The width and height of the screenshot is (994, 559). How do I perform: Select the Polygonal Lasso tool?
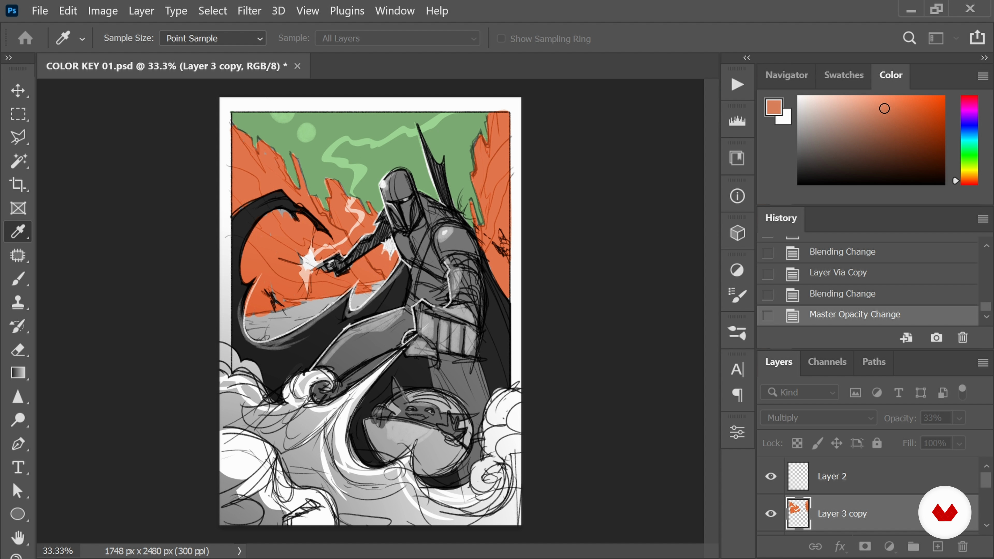(18, 138)
